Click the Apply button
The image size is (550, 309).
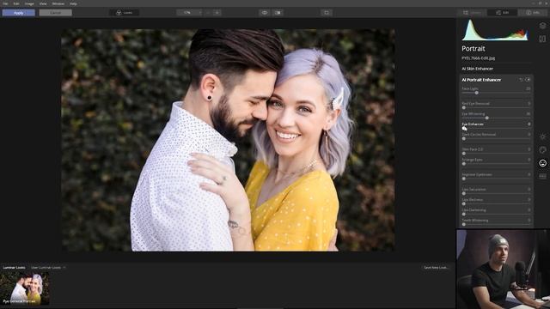point(19,13)
